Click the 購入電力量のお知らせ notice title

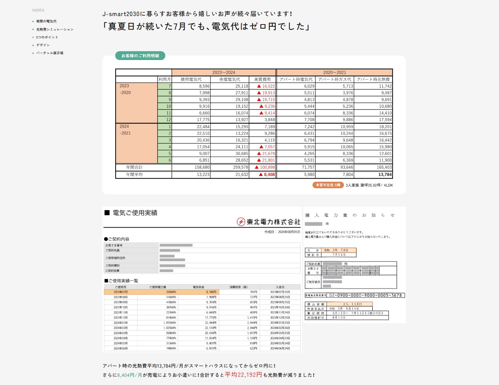pyautogui.click(x=350, y=215)
